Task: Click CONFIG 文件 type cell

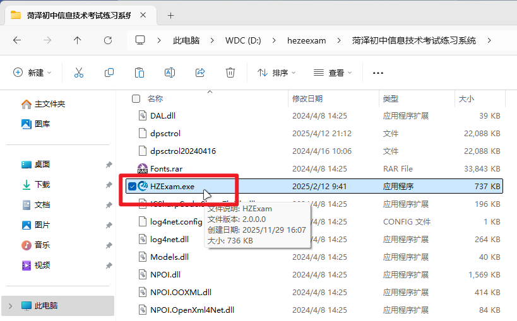Action: [x=407, y=222]
